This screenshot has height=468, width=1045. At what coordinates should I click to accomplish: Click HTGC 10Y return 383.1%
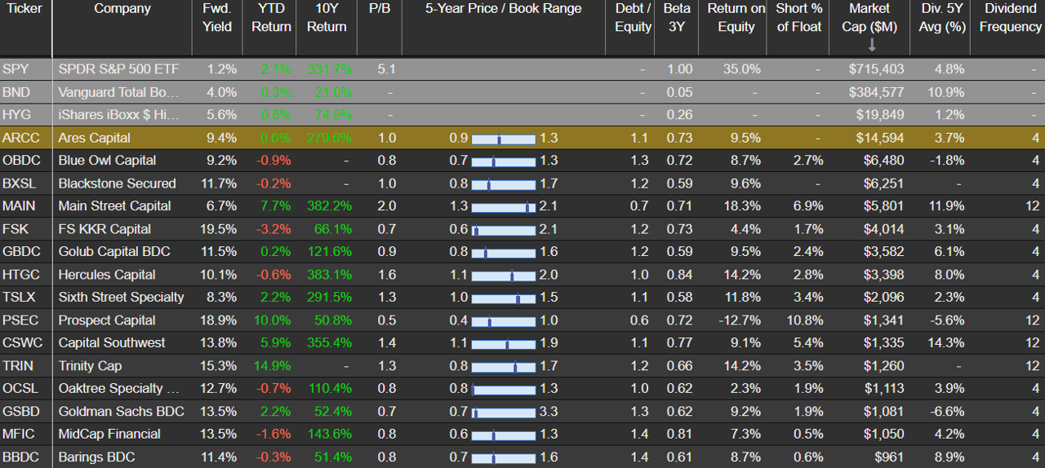[329, 275]
